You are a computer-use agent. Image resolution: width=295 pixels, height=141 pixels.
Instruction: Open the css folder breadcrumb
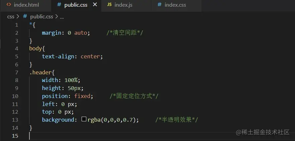click(11, 16)
